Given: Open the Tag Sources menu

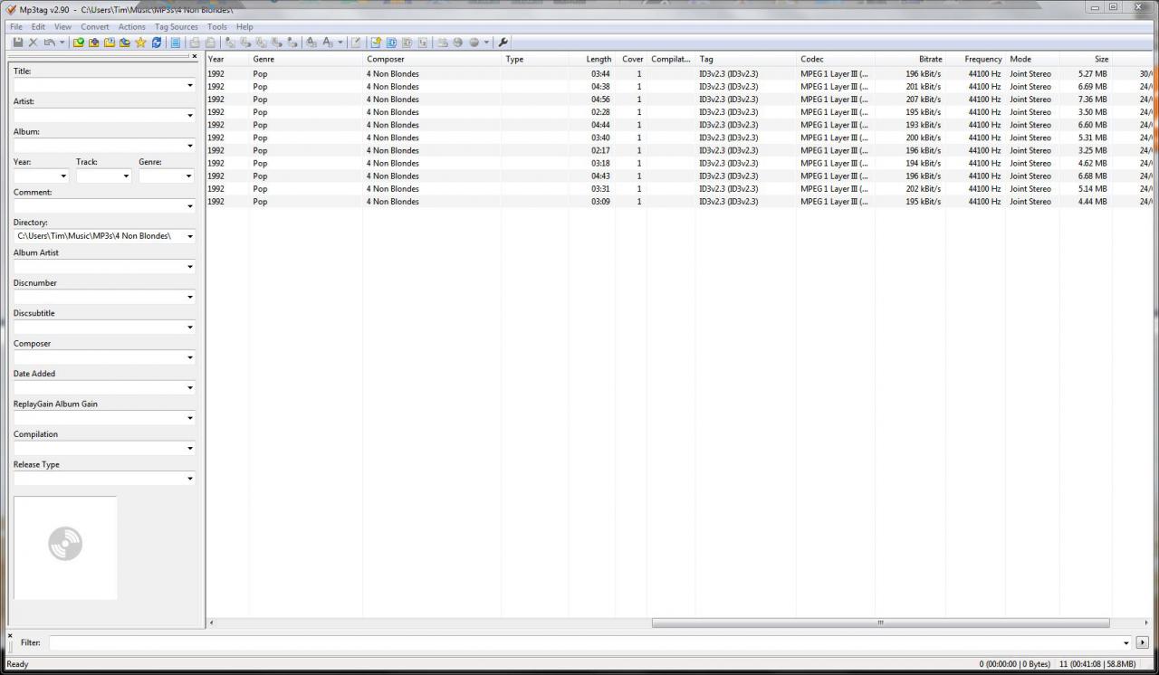Looking at the screenshot, I should click(x=176, y=27).
